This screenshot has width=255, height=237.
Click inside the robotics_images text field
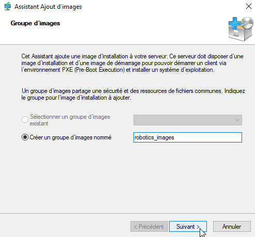188,137
